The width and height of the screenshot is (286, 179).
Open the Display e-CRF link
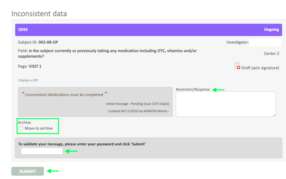(28, 81)
